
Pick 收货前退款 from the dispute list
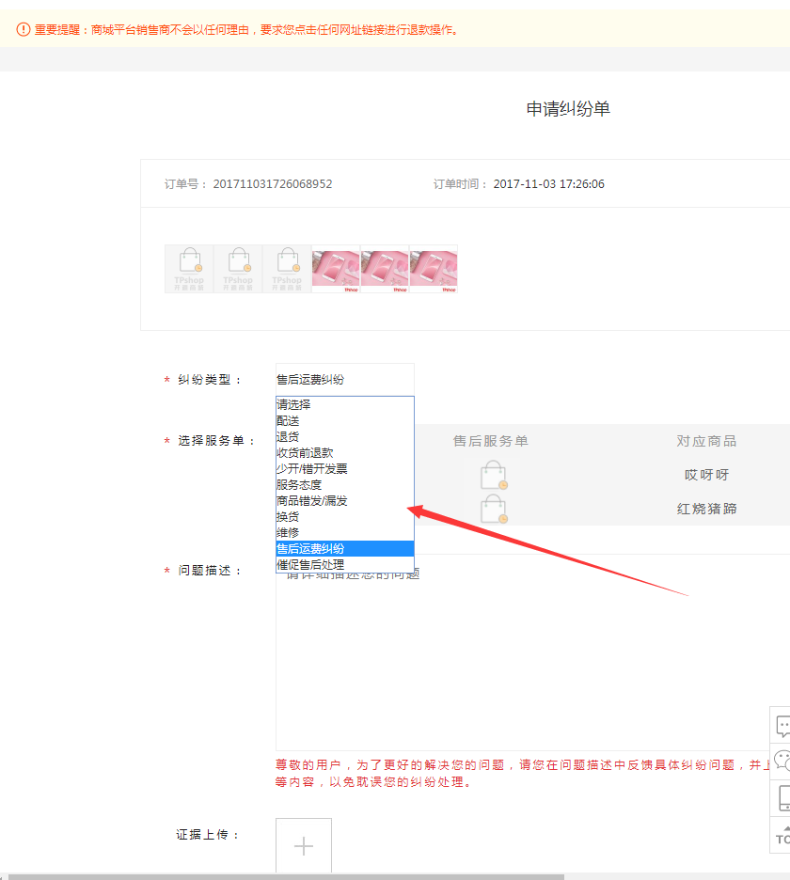[x=305, y=452]
